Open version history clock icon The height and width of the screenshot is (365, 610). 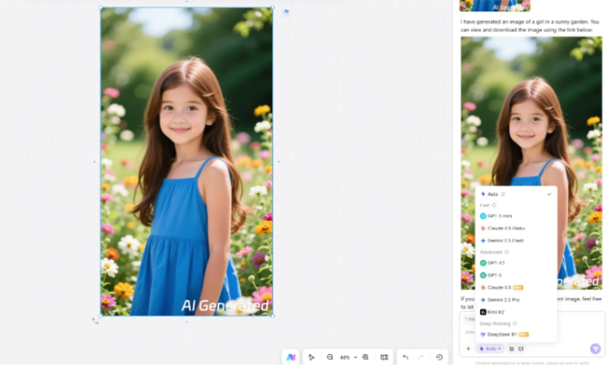pyautogui.click(x=439, y=357)
